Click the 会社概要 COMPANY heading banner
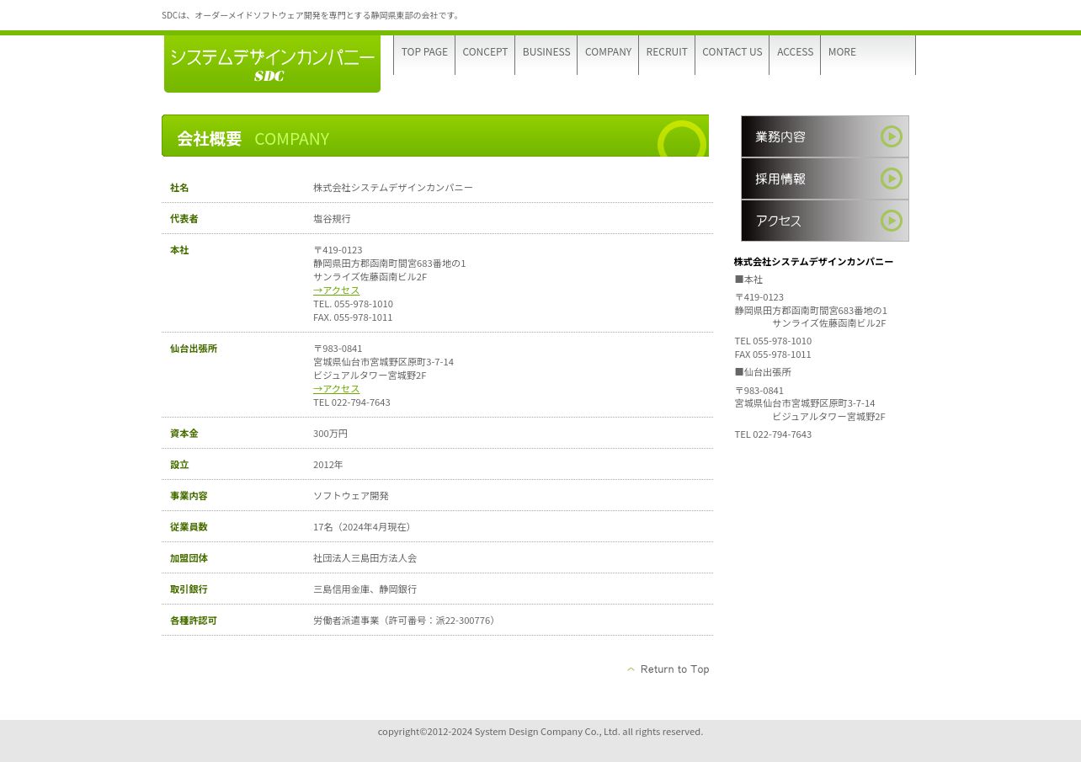Viewport: 1081px width, 762px height. pyautogui.click(x=435, y=136)
